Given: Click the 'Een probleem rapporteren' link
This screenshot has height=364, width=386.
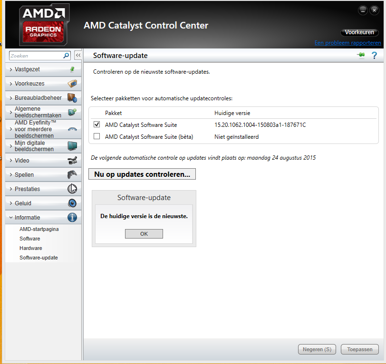Looking at the screenshot, I should tap(348, 43).
